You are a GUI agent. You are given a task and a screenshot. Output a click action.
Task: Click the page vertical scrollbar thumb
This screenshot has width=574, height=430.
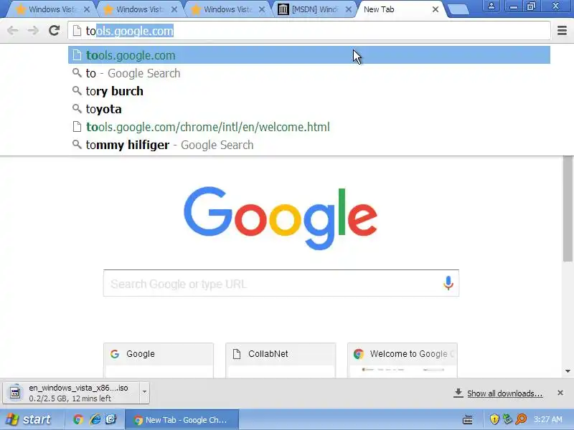(568, 209)
